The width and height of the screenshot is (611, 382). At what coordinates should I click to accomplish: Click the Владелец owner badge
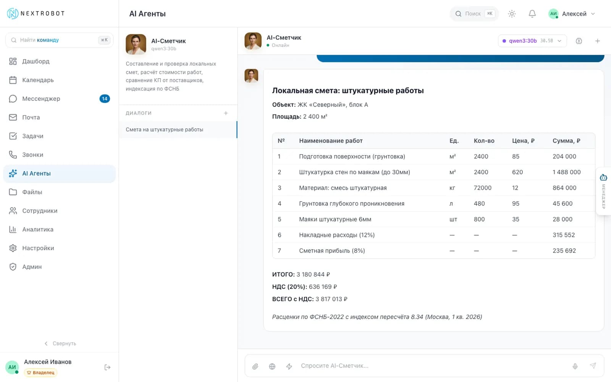pos(40,372)
